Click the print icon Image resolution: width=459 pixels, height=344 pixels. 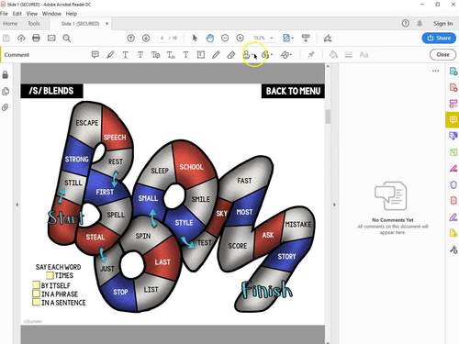36,39
